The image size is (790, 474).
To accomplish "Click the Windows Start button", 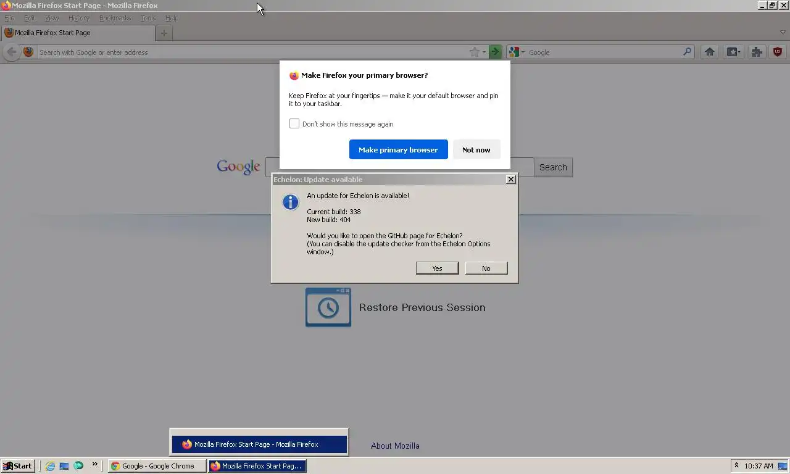I will pyautogui.click(x=17, y=466).
